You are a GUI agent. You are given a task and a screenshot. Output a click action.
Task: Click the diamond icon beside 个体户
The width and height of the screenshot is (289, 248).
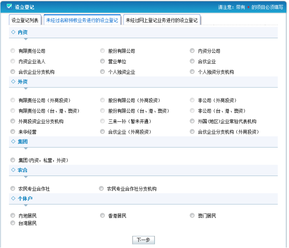13,198
